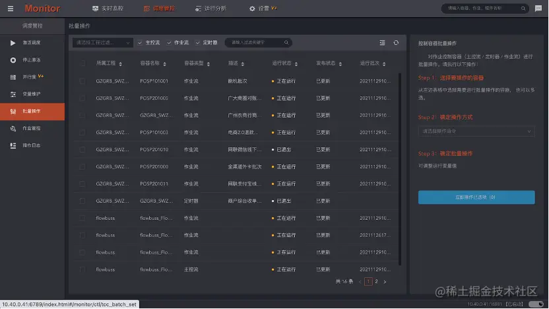Screen dimensions: 549x309
Task: Sort by the 描述 column arrows
Action: coord(243,64)
